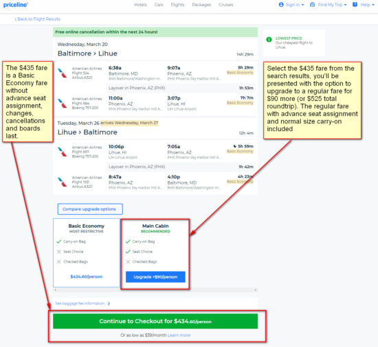Click the American Airlines logo for the Lihue departure flight

tap(63, 152)
